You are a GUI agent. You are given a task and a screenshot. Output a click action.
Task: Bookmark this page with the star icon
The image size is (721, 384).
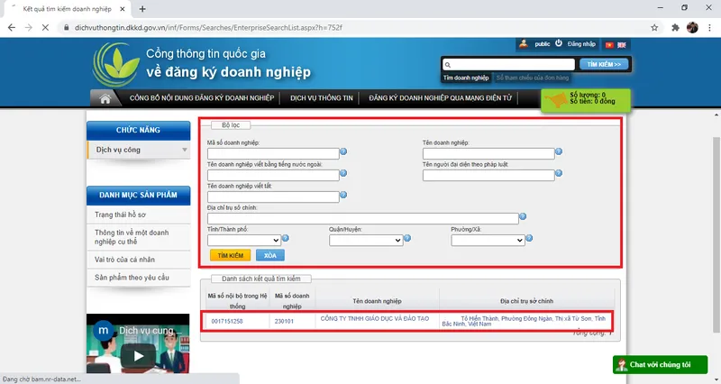(x=652, y=27)
